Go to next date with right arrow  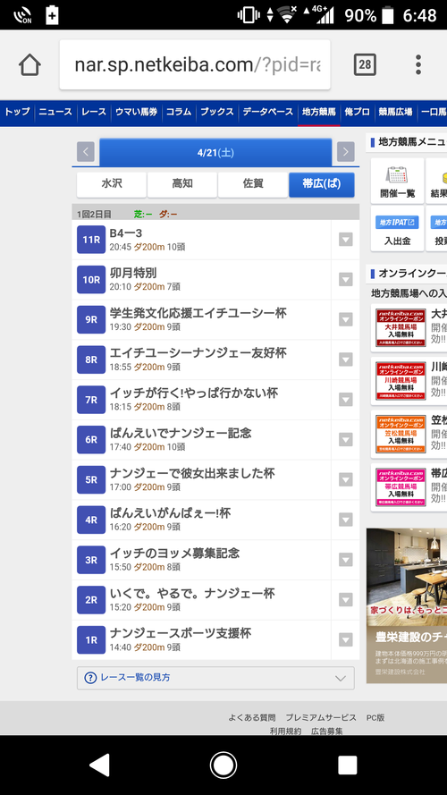[x=346, y=152]
